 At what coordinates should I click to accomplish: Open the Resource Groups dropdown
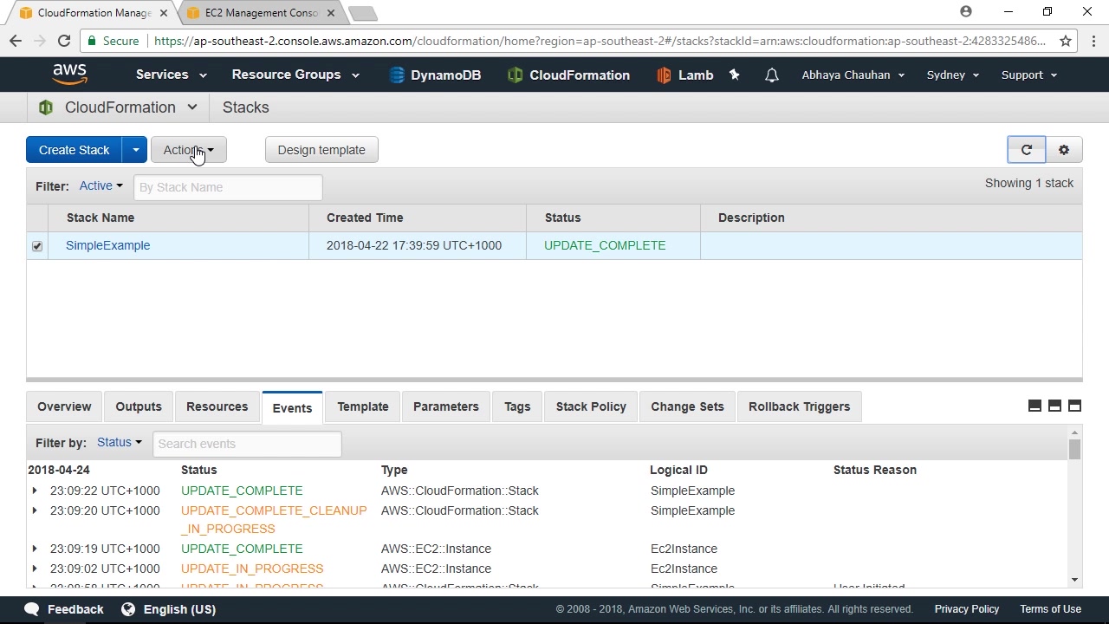pyautogui.click(x=295, y=75)
